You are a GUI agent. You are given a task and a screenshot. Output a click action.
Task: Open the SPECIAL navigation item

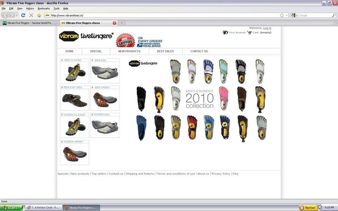[96, 51]
